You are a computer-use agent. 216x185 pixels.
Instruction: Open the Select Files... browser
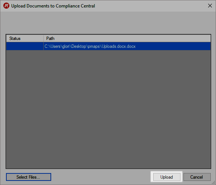point(28,177)
